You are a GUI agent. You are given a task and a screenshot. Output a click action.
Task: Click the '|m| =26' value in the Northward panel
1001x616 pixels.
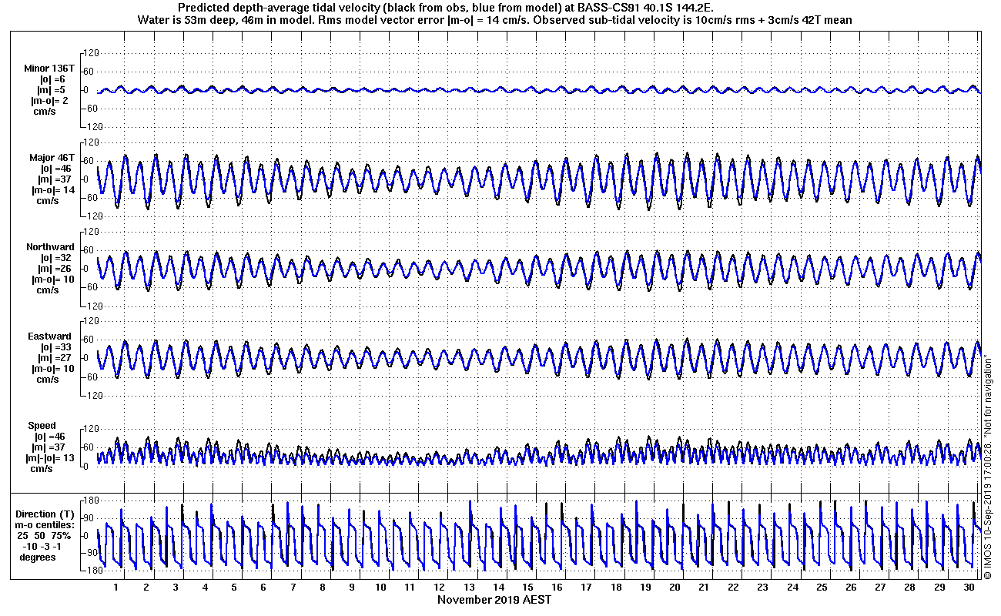click(56, 269)
